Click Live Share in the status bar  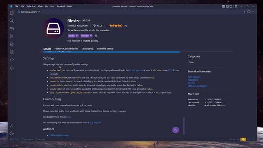27,139
